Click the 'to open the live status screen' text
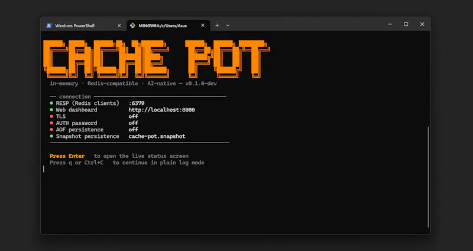The image size is (473, 251). pyautogui.click(x=141, y=156)
